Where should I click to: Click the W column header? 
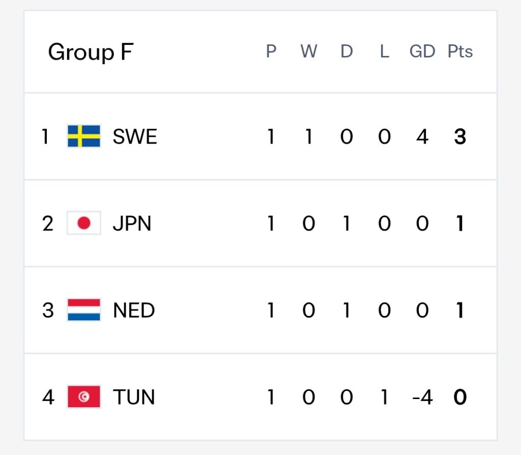(309, 51)
